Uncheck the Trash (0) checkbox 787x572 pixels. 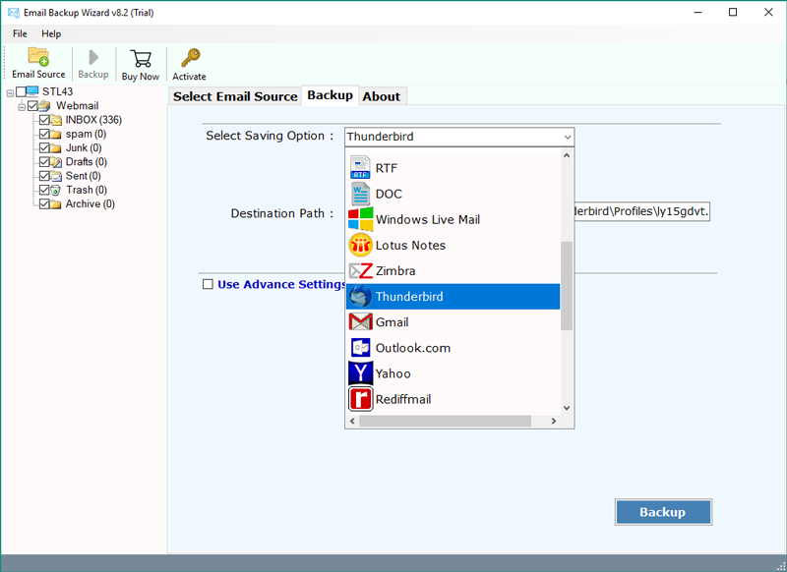click(44, 190)
